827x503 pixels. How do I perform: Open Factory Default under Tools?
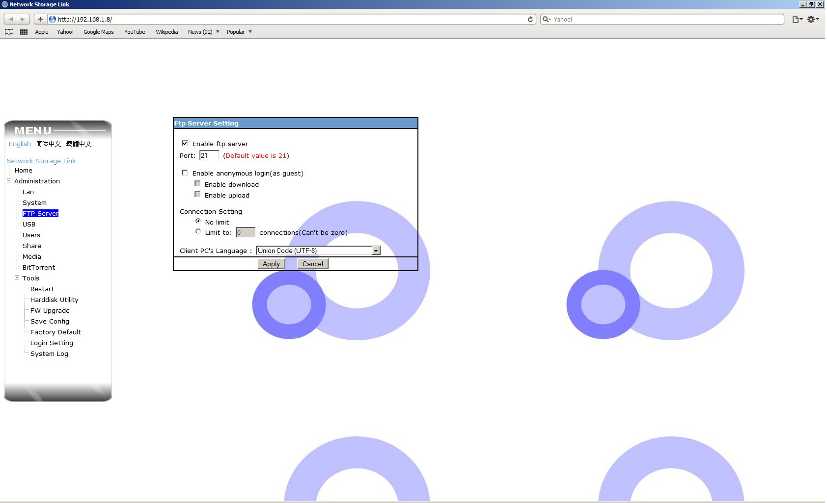55,332
